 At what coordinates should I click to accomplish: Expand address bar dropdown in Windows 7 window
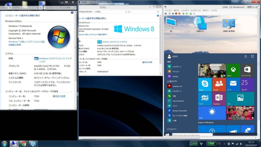point(38,8)
